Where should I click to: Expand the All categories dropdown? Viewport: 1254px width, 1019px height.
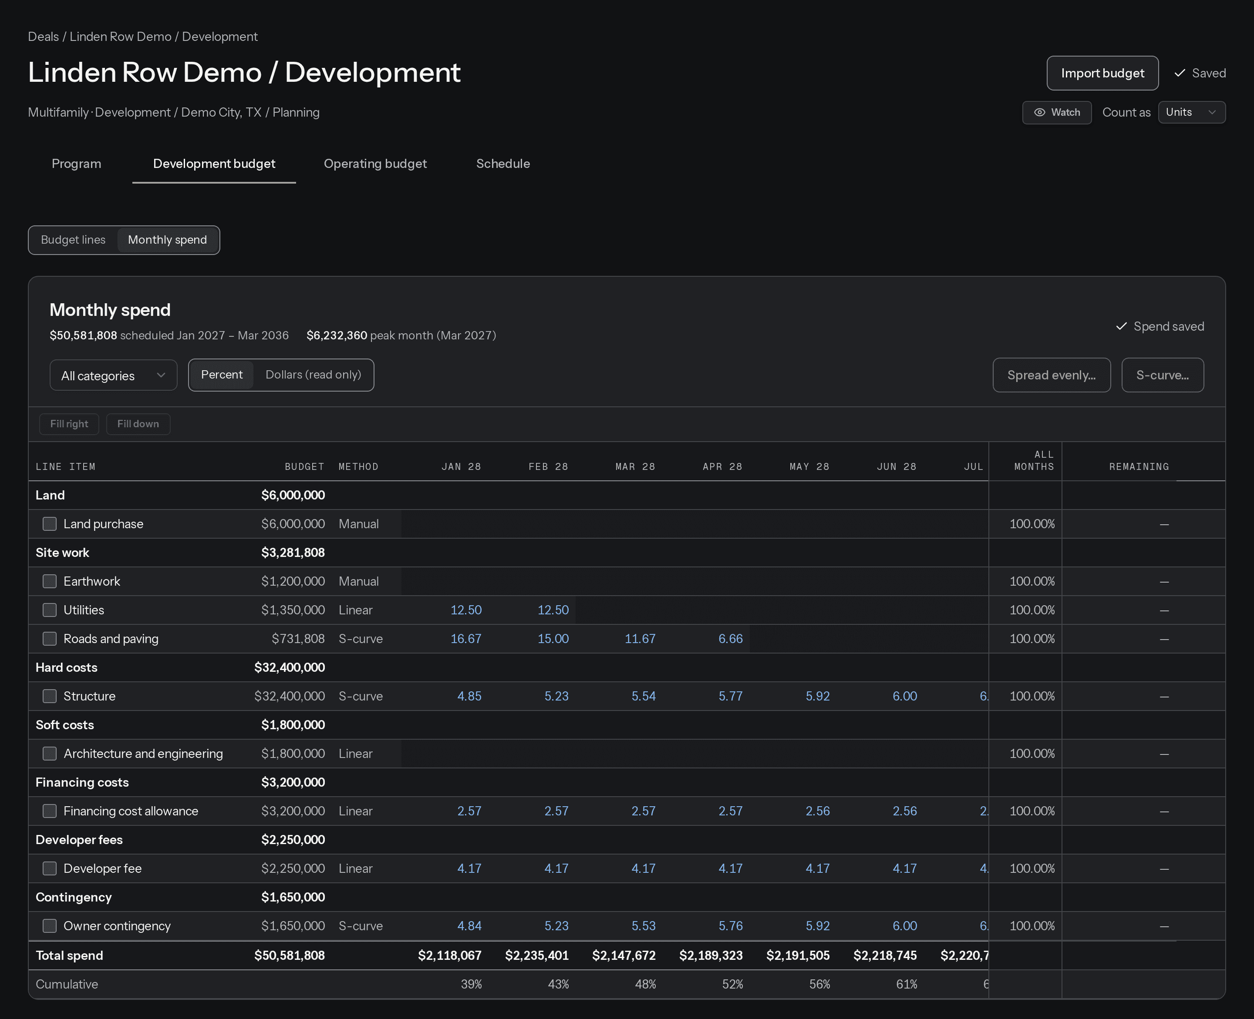click(113, 375)
